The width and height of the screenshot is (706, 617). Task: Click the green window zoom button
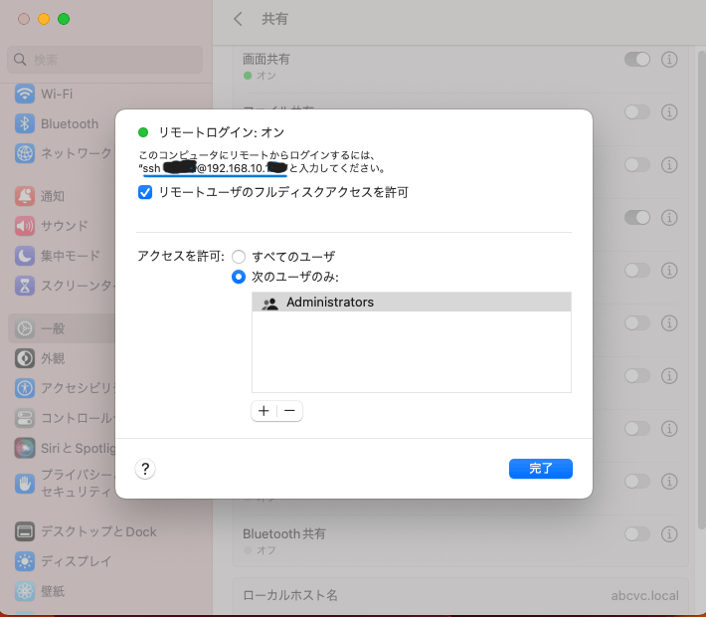[64, 19]
